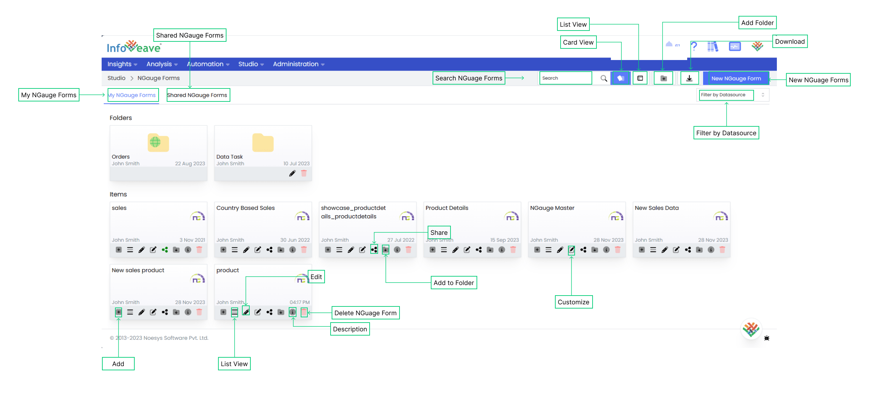
Task: Click the List View icon on product form
Action: [233, 313]
